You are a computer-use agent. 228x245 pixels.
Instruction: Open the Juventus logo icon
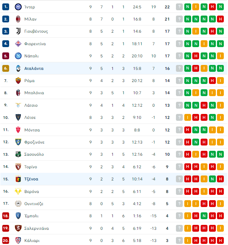click(x=18, y=31)
